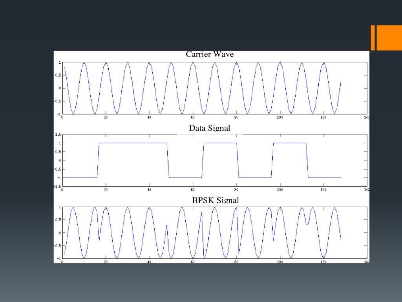Click x-axis label 40 under Carrier Wave plot
The image size is (402, 302).
click(149, 117)
